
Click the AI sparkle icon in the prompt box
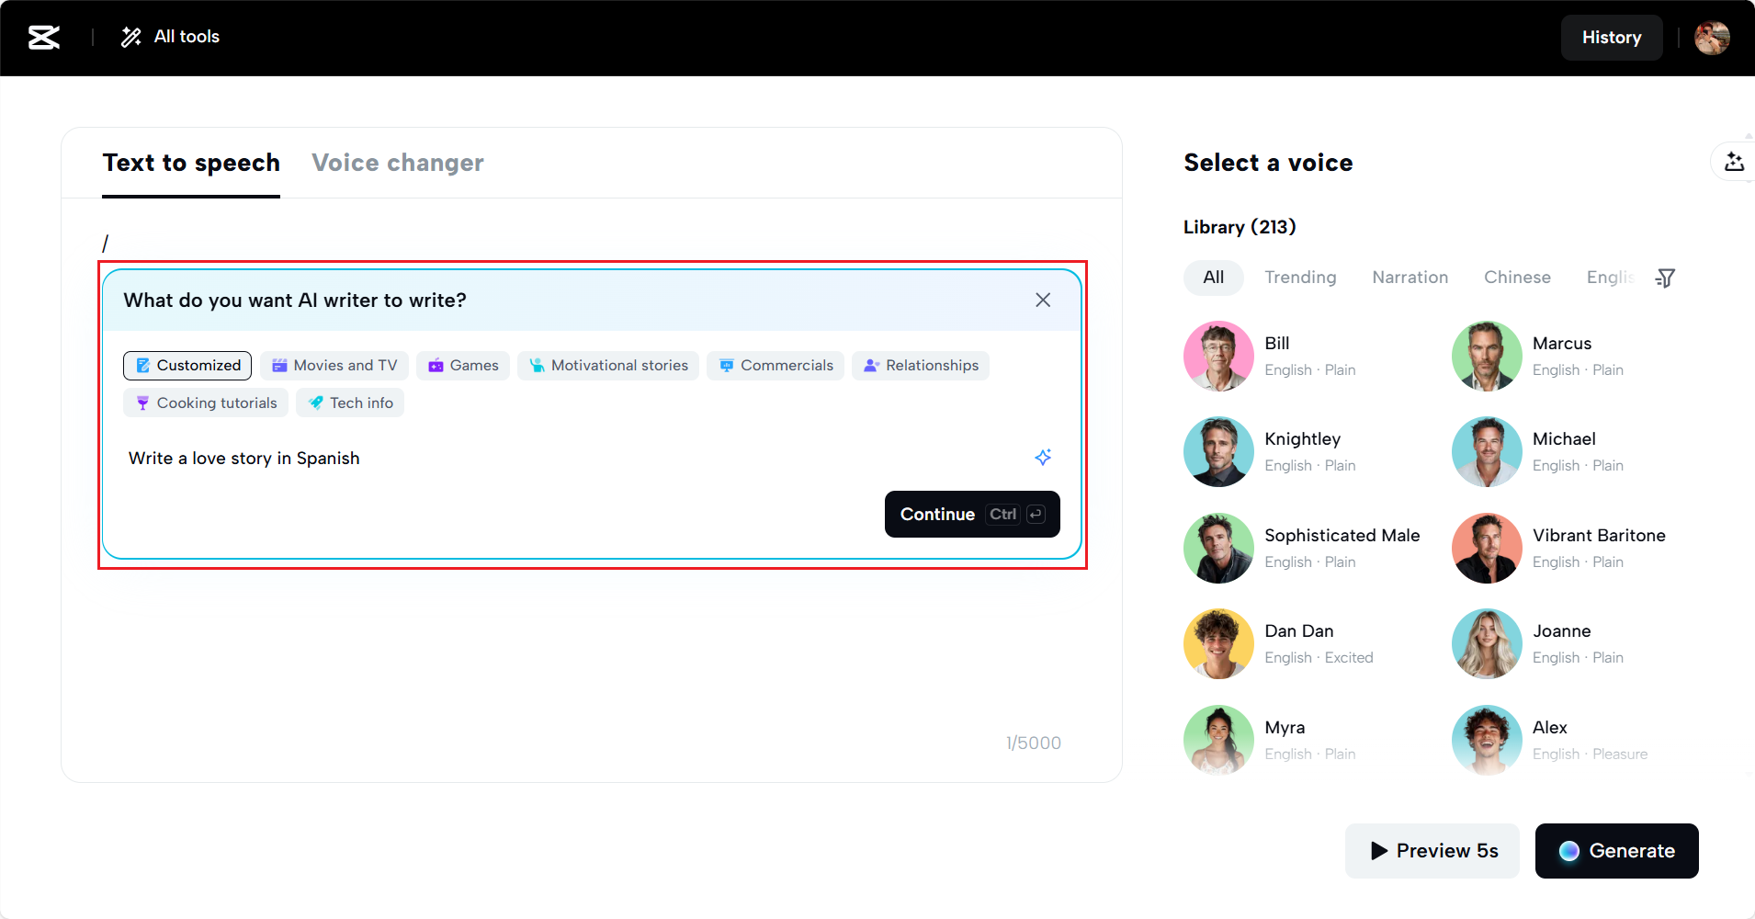1043,457
